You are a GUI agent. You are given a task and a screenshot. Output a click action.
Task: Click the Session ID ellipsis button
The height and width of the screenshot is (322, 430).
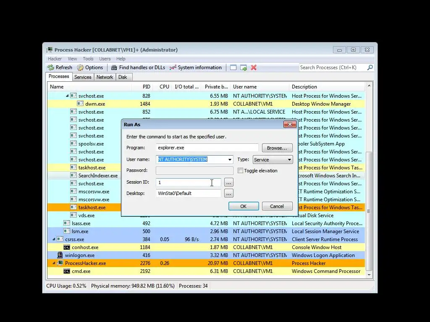coord(229,182)
